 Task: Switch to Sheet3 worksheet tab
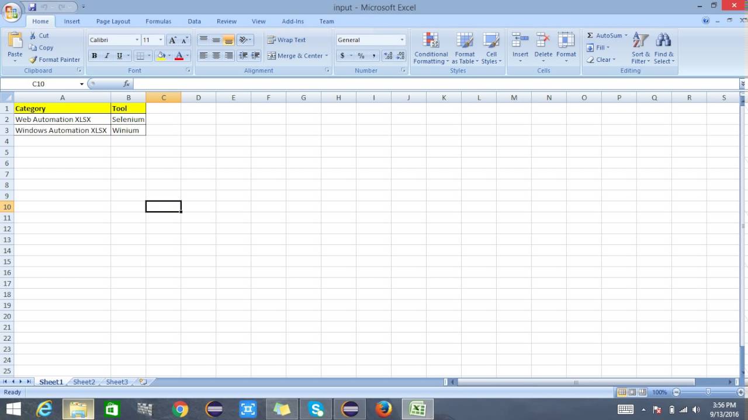click(117, 382)
